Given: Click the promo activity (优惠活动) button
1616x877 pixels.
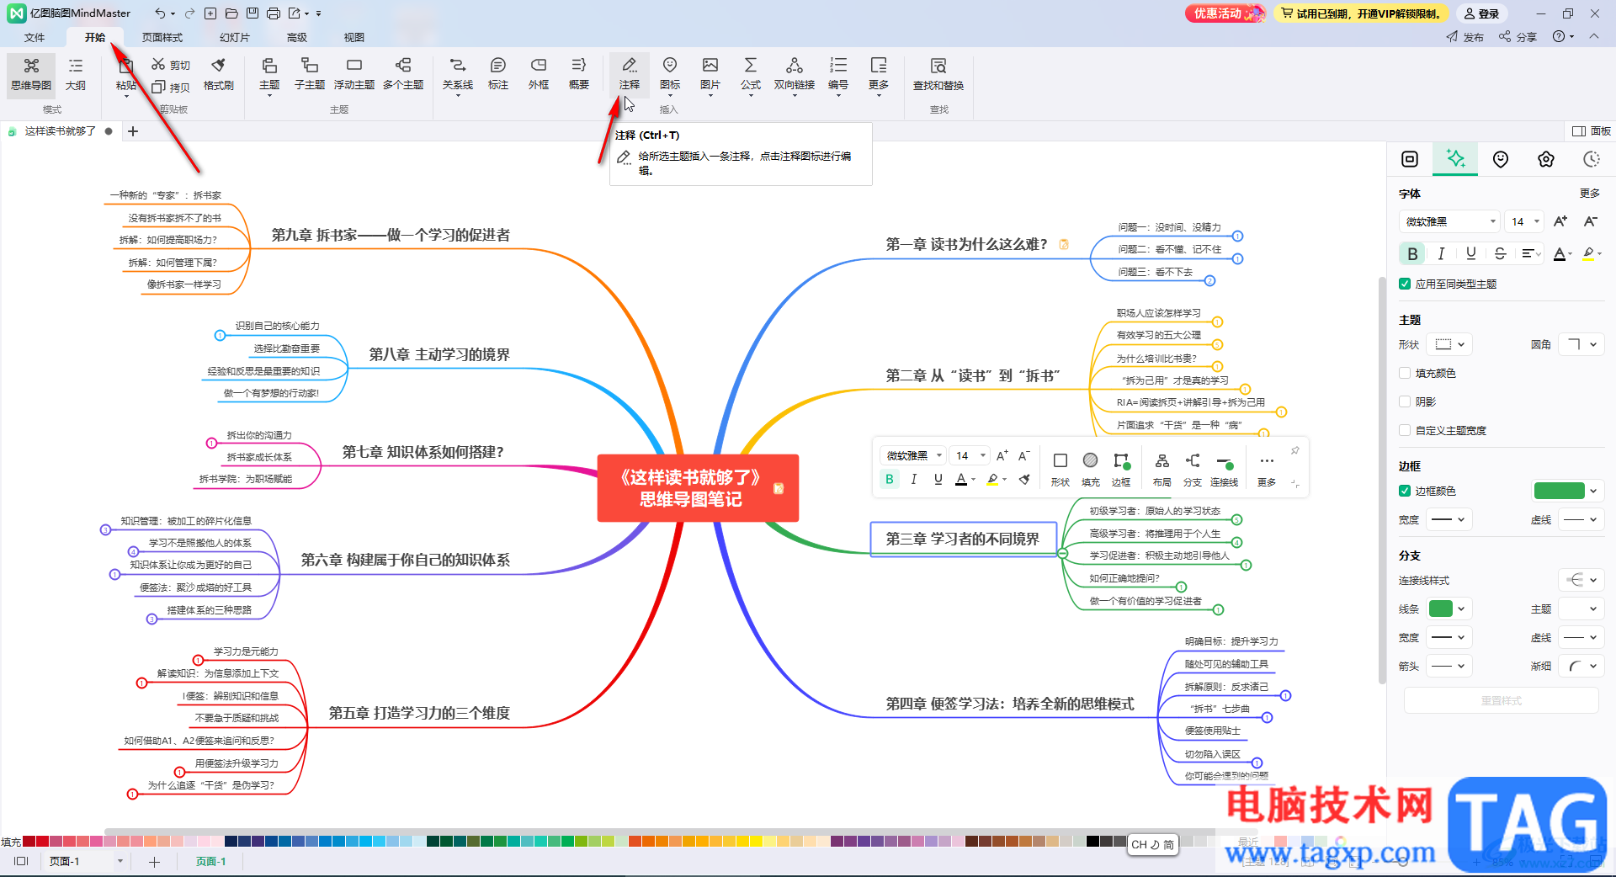Looking at the screenshot, I should [x=1225, y=13].
